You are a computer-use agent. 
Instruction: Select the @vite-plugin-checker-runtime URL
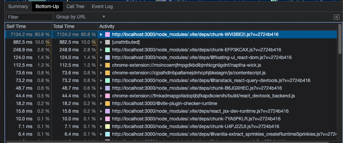[165, 104]
